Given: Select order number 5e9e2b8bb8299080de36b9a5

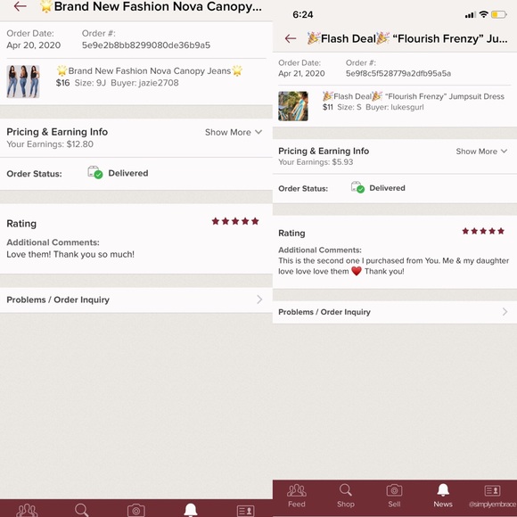Looking at the screenshot, I should click(146, 45).
